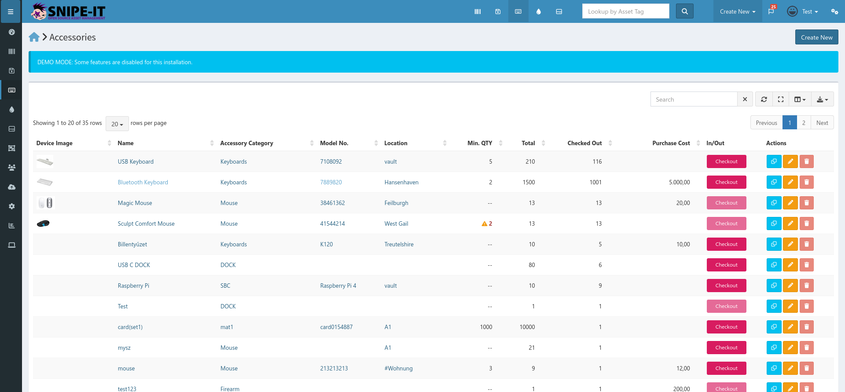845x392 pixels.
Task: Click the asset tag search magnifier button
Action: 685,11
